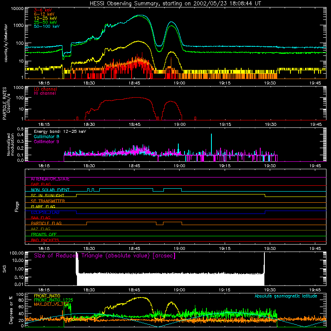
Task: Click the 'Degrees or %' axis label
Action: 11,310
